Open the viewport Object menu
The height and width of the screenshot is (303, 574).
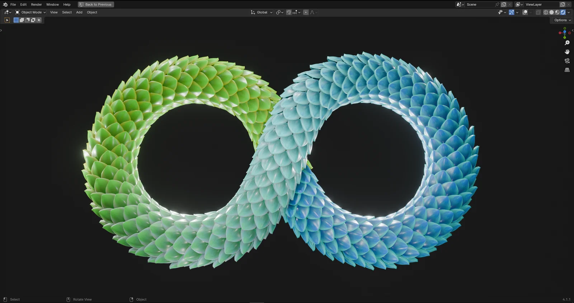(92, 12)
